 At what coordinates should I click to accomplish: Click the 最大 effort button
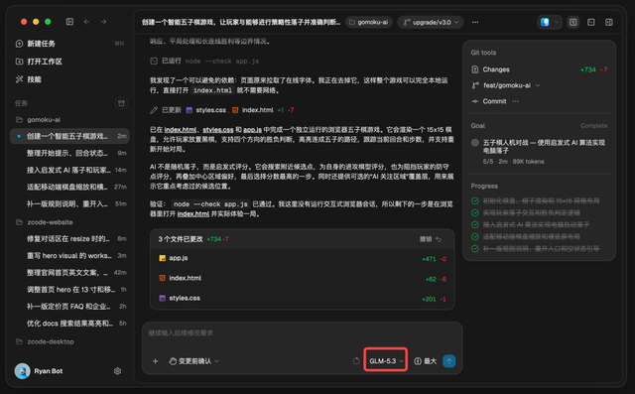426,361
